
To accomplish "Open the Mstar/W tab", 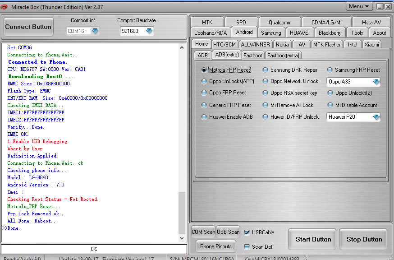I will (x=371, y=23).
